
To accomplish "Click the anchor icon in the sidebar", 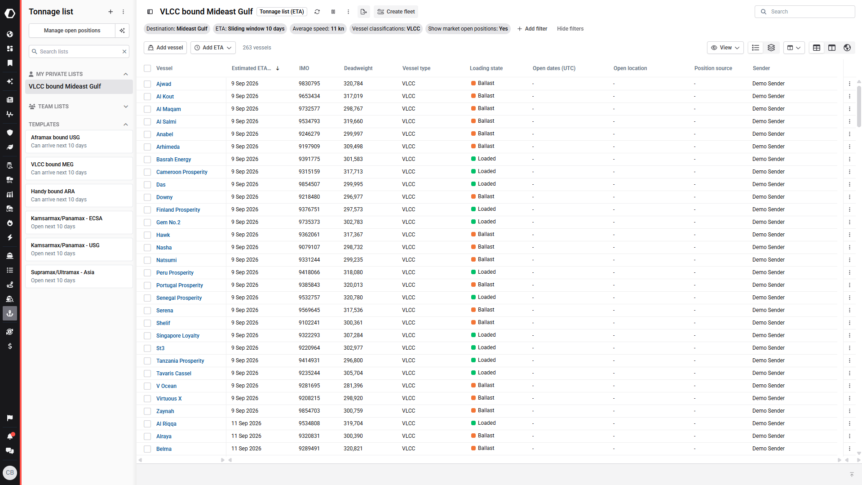I will (10, 313).
